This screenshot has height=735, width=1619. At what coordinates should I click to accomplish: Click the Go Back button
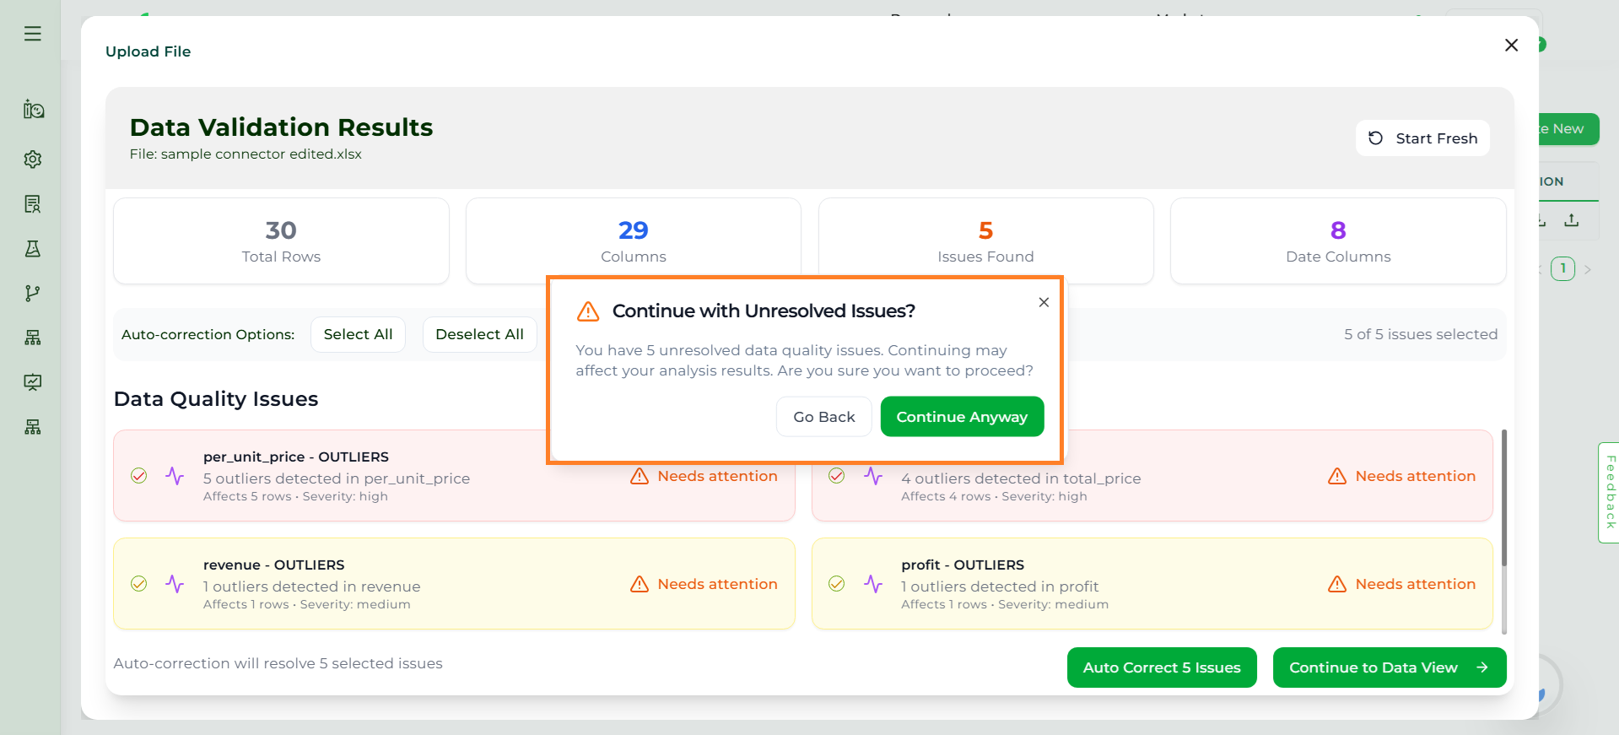point(823,417)
